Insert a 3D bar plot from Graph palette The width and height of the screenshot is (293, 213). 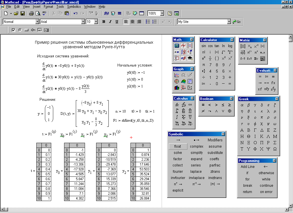pyautogui.click(x=177, y=87)
